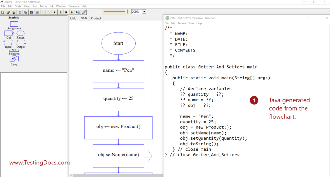The image size is (330, 177).
Task: Open the Mode menu in Raptor
Action: (43, 6)
